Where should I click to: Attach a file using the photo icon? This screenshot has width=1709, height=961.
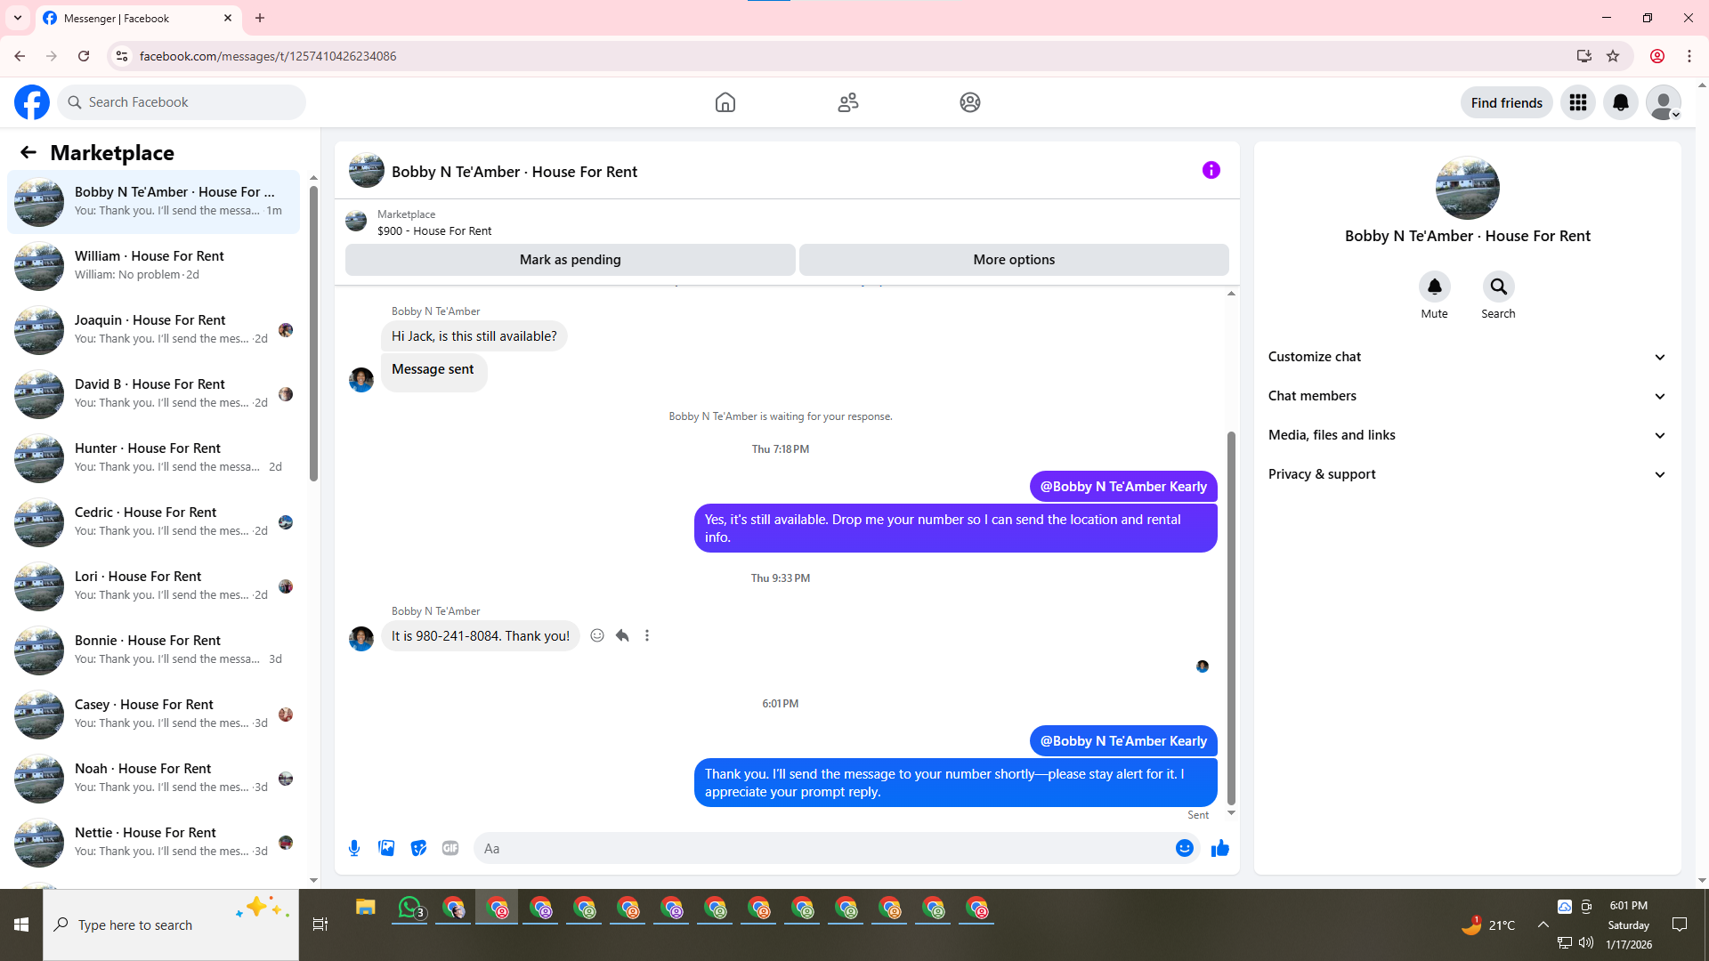pyautogui.click(x=386, y=848)
